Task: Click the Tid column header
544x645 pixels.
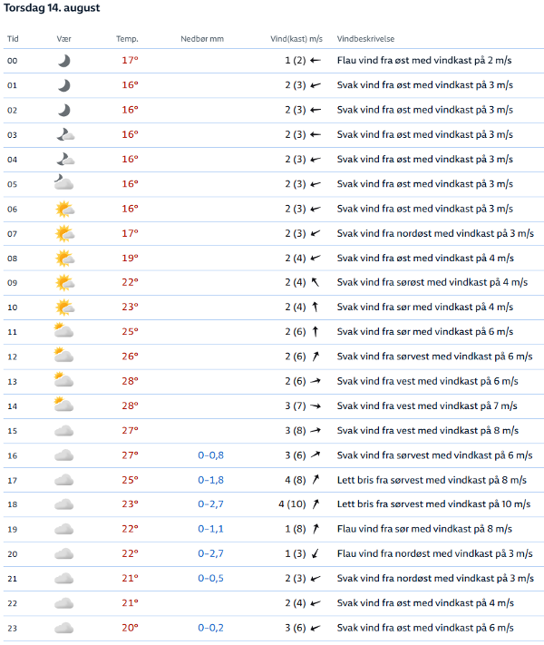Action: pyautogui.click(x=13, y=39)
